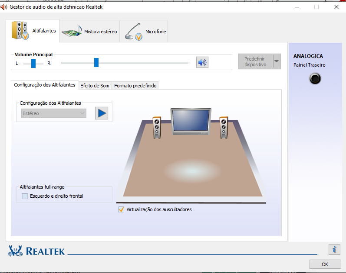Select Configuração dos Altifalantes sub-tab
Viewport: 346px width, 273px height.
click(45, 85)
